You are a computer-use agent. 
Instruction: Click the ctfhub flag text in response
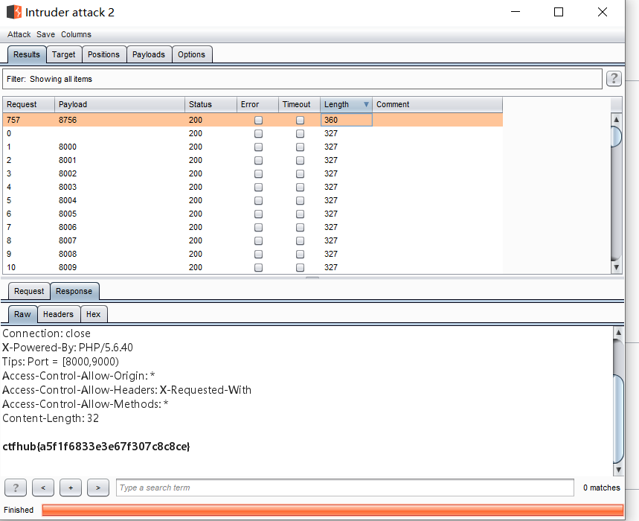(x=96, y=447)
